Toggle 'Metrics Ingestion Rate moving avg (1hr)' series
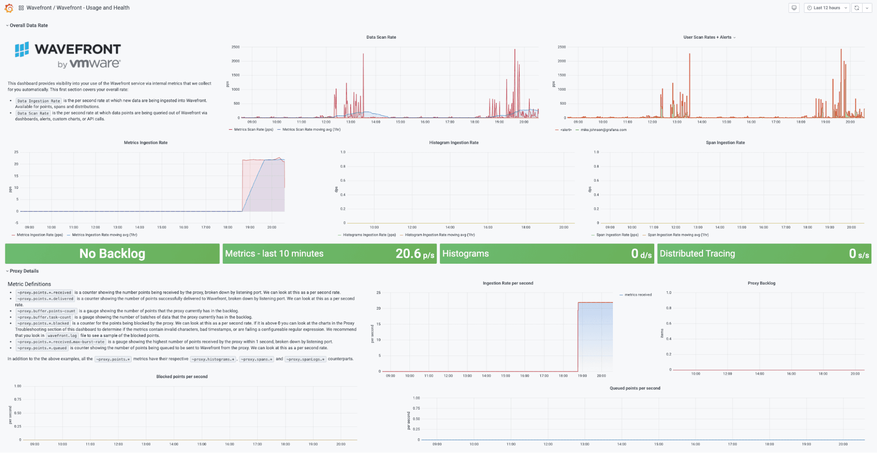Screen dimensions: 877x453 105,235
